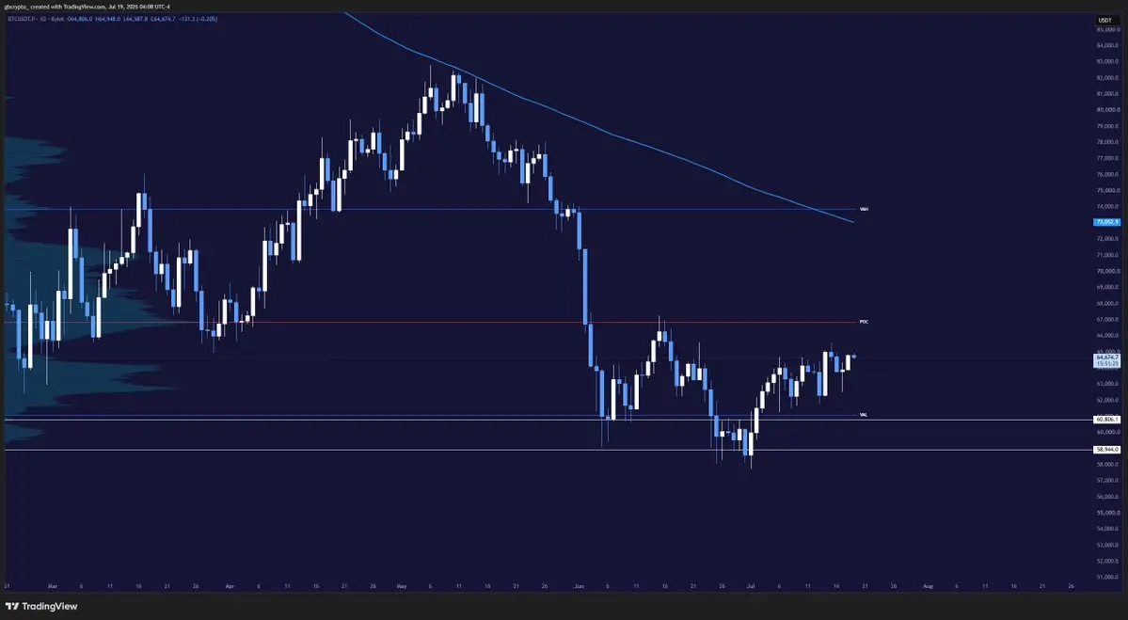The height and width of the screenshot is (620, 1128).
Task: Click the May marker on time axis
Action: (402, 586)
